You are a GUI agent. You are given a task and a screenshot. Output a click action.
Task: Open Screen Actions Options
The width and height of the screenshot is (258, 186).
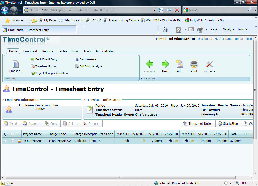210,67
